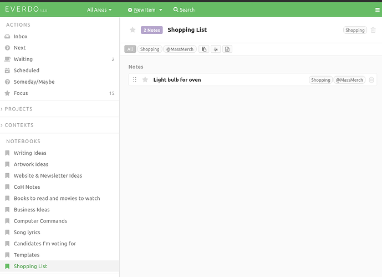Click the Search button in header
The width and height of the screenshot is (382, 277).
184,10
